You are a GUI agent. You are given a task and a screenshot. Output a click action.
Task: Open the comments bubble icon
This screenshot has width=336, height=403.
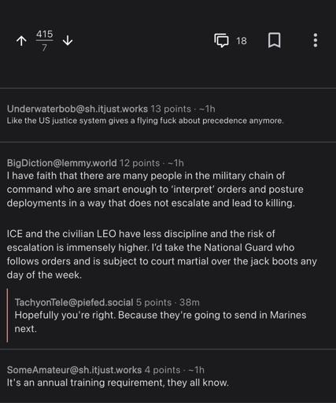pyautogui.click(x=221, y=40)
